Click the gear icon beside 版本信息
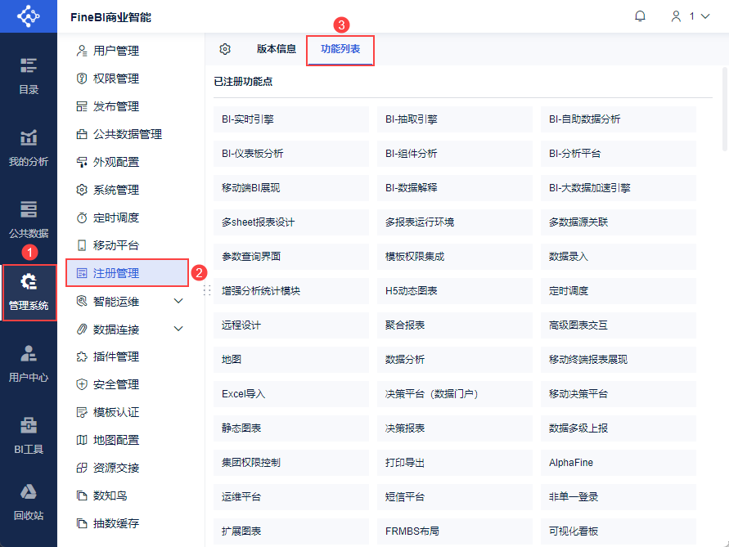Image resolution: width=729 pixels, height=547 pixels. point(225,49)
